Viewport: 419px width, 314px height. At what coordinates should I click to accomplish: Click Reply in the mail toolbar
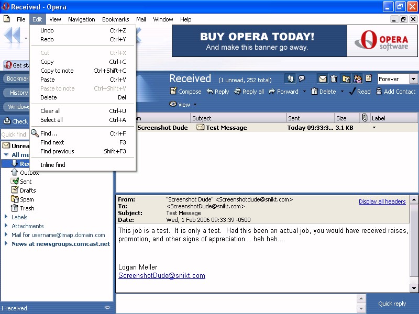click(x=218, y=92)
